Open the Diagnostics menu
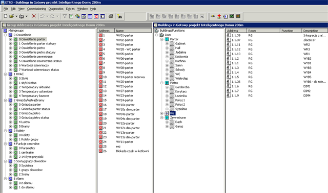This screenshot has height=193, width=328. (x=56, y=9)
